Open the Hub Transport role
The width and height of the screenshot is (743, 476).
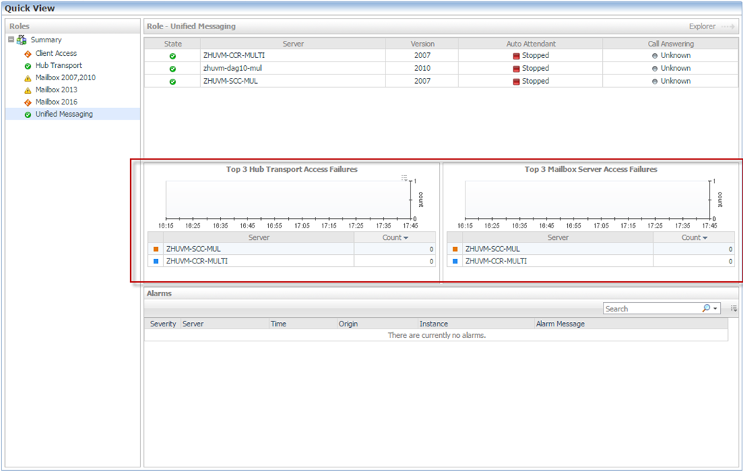point(59,65)
